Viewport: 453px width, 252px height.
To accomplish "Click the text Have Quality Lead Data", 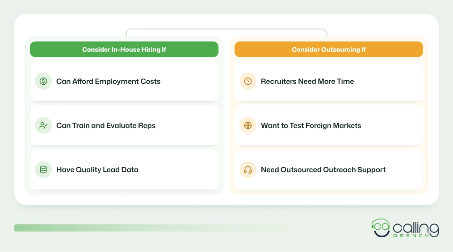I will click(x=97, y=169).
